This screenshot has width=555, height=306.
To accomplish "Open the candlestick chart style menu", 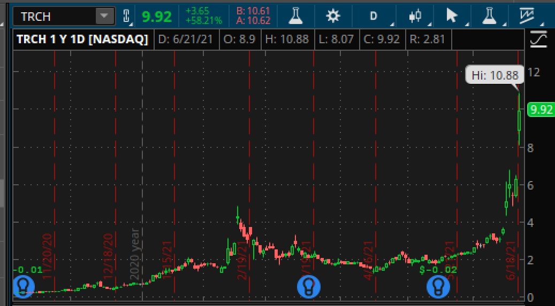I will pyautogui.click(x=415, y=16).
